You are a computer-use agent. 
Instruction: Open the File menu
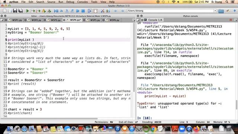pos(23,2)
